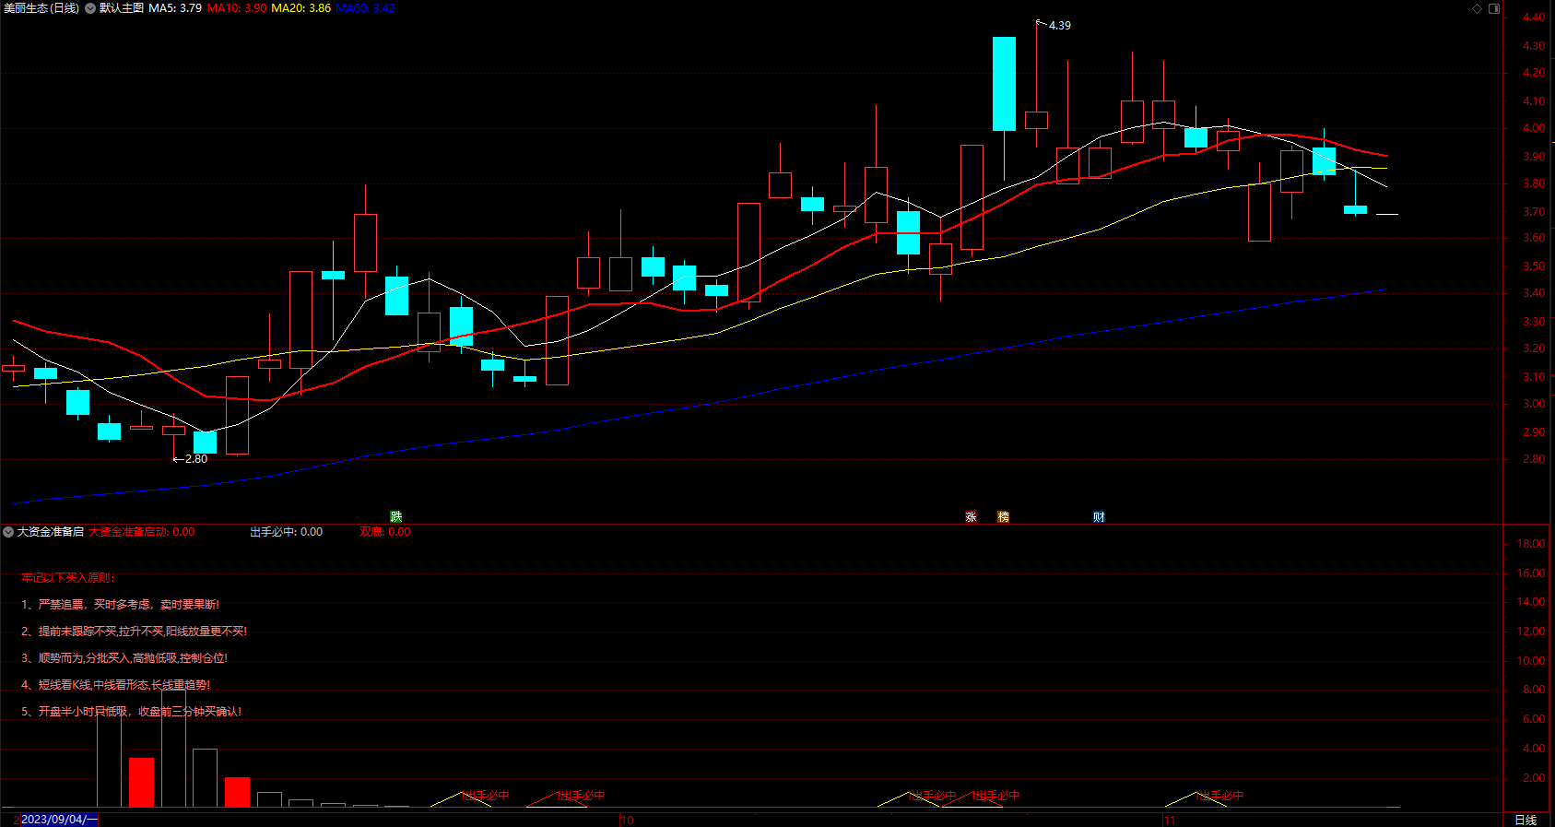Click the last cyan candlestick near 3.70
Viewport: 1555px width, 827px height.
pos(1355,210)
